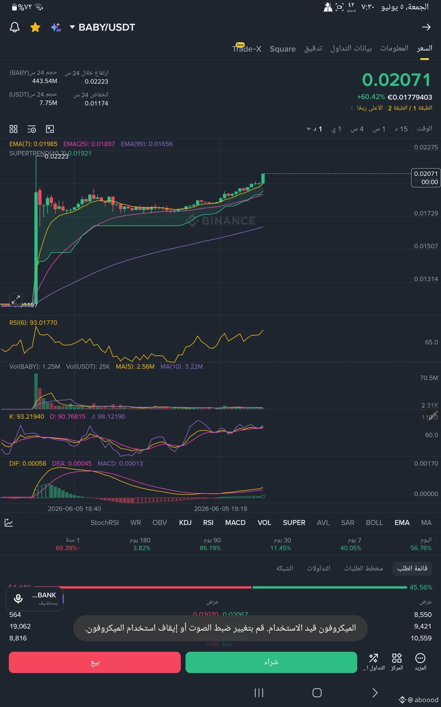Open the مخطط الطلبات tab
Image resolution: width=441 pixels, height=707 pixels.
coord(364,568)
